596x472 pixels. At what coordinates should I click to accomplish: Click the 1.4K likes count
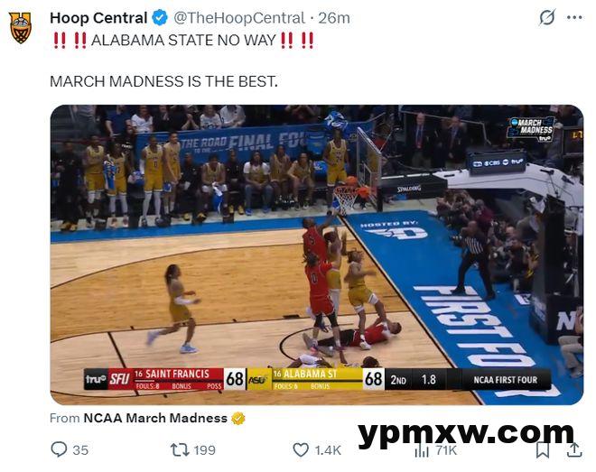click(328, 449)
